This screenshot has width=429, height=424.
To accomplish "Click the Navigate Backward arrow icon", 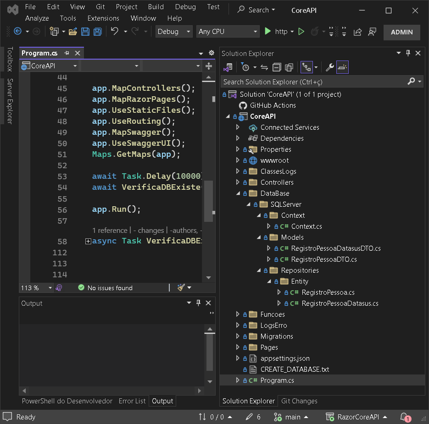I will (x=18, y=32).
